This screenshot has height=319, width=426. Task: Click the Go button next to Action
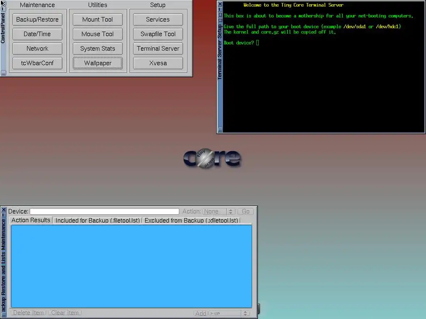245,211
